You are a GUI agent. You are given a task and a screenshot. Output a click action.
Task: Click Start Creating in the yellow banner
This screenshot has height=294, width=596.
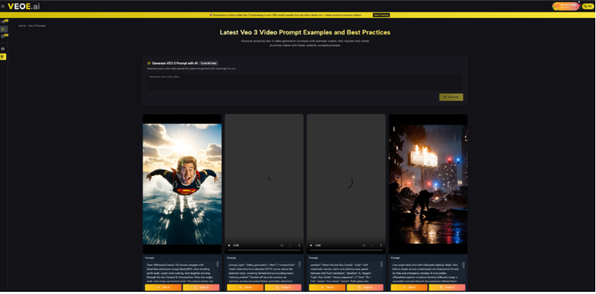coord(382,14)
